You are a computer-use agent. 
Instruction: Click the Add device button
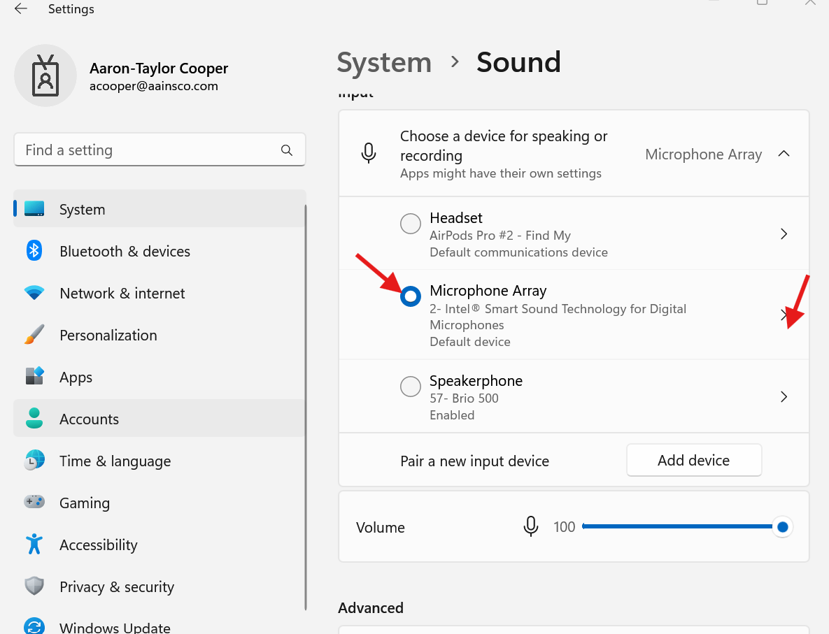(693, 461)
